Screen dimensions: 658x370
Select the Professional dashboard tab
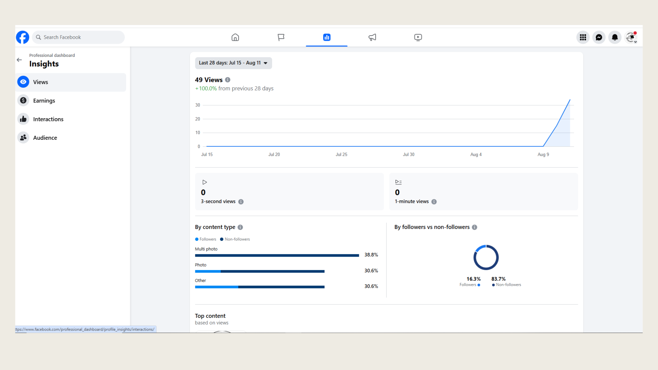click(326, 37)
